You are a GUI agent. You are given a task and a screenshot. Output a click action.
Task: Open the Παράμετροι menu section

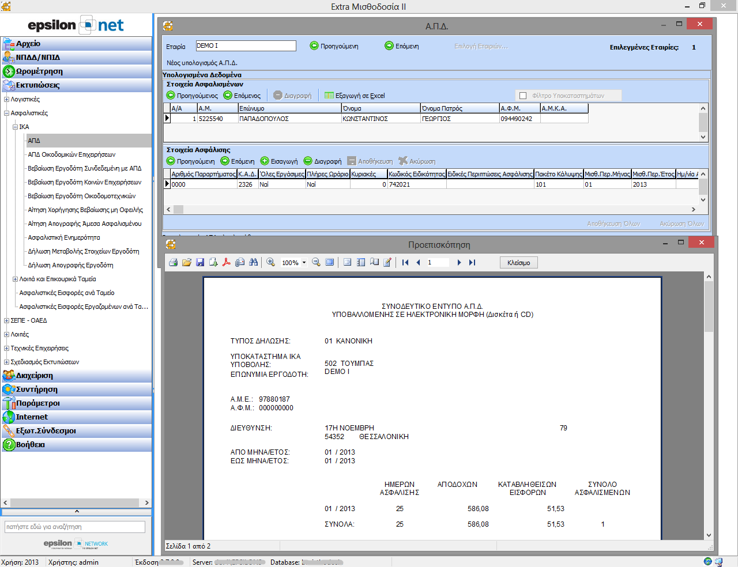[38, 403]
